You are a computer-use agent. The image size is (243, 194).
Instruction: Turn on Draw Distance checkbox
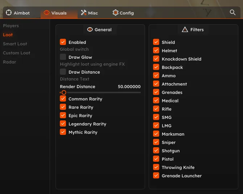point(63,72)
